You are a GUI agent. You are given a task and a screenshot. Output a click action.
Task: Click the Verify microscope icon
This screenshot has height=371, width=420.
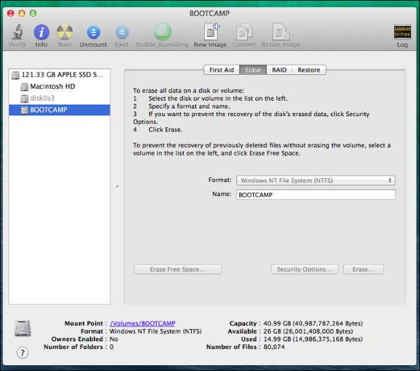tap(17, 32)
